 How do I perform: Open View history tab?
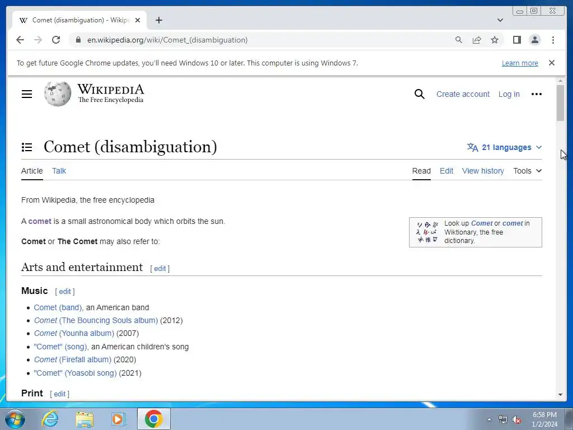483,171
